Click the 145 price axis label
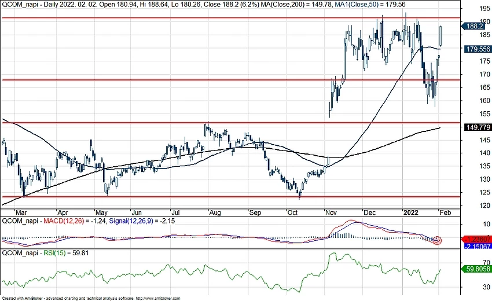Screen dimensions: 492x301 click(485, 140)
